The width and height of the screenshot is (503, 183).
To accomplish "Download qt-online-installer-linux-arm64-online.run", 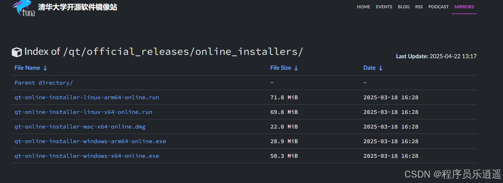I will click(87, 97).
